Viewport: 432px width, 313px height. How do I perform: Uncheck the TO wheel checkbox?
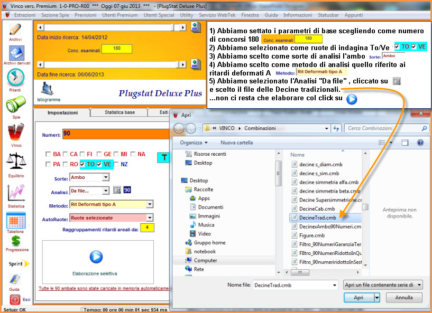(x=82, y=164)
